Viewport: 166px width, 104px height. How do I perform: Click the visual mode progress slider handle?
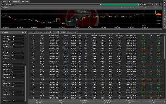122,8
